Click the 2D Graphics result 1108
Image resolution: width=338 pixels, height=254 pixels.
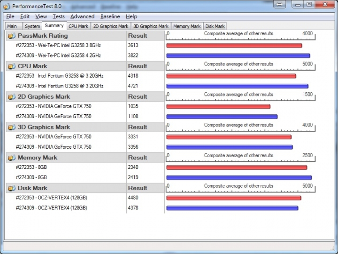point(133,117)
